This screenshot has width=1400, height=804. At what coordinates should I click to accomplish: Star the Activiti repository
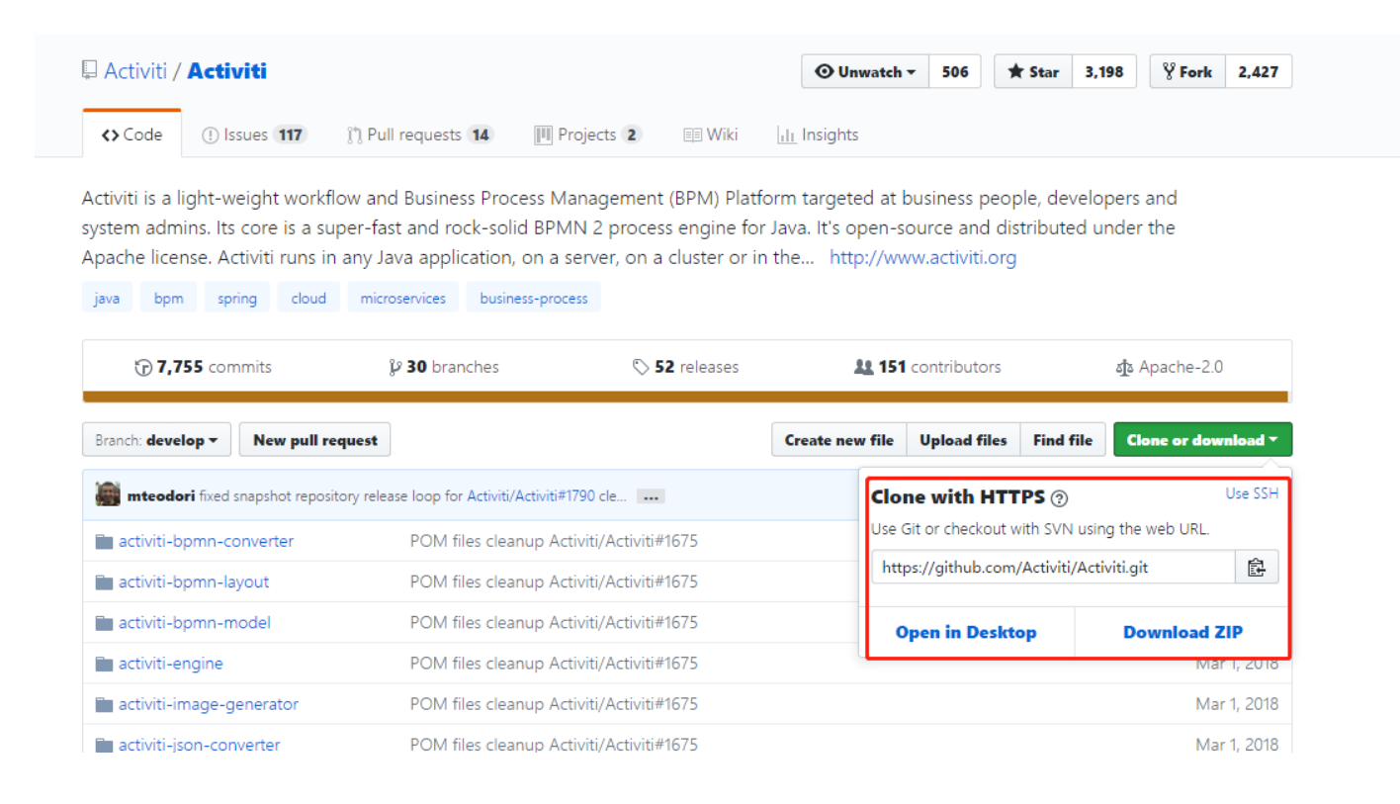point(1033,72)
